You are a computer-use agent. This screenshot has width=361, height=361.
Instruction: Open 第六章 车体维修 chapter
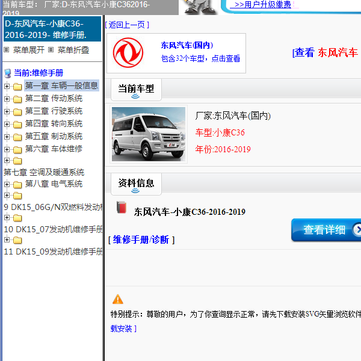click(54, 149)
